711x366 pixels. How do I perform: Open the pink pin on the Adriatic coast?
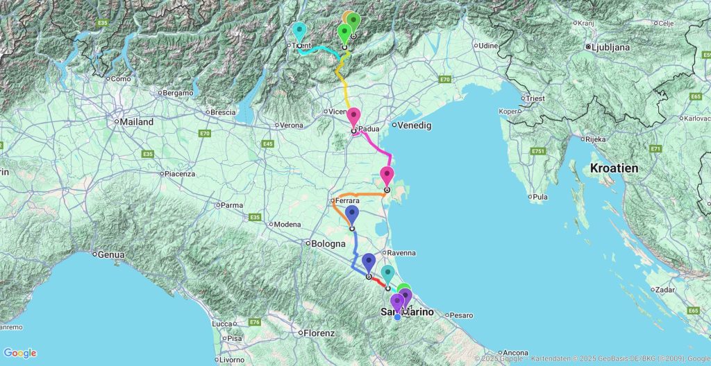tap(387, 175)
